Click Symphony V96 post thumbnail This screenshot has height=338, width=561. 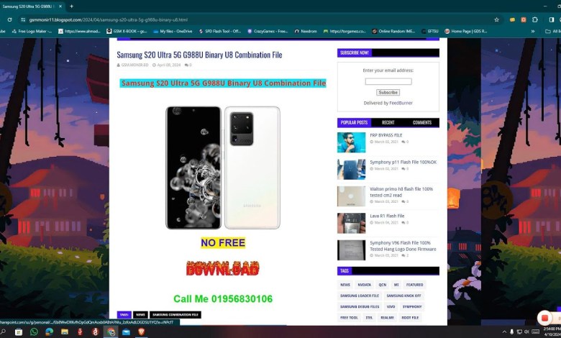point(351,250)
